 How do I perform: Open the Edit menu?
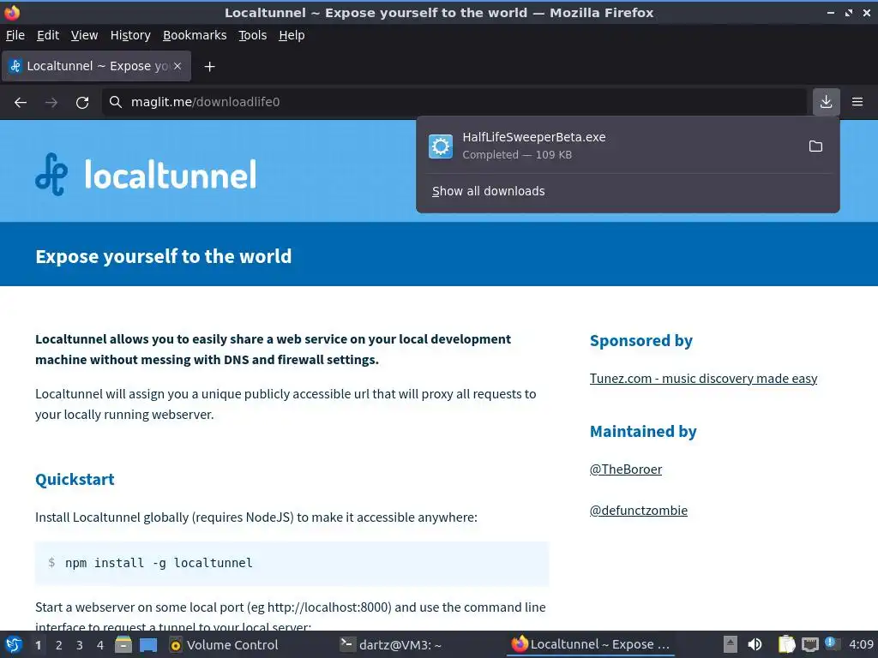coord(48,35)
